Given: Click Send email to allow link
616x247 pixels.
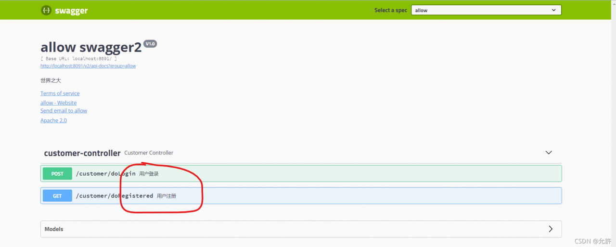Looking at the screenshot, I should coord(64,111).
